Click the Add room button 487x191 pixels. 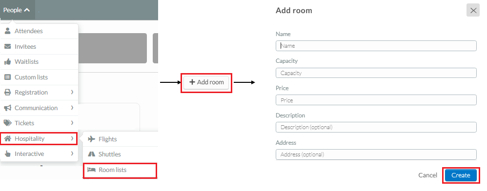click(x=206, y=82)
